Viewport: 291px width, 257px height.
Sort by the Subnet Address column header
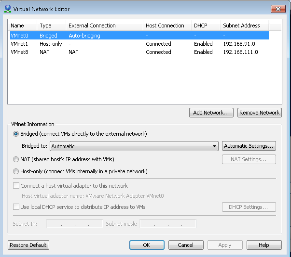pos(241,26)
